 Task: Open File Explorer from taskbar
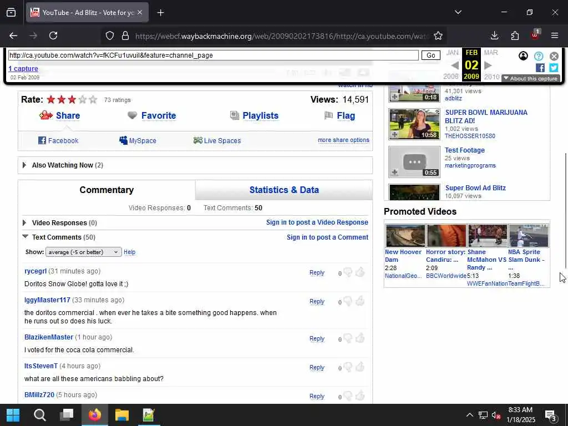point(122,415)
